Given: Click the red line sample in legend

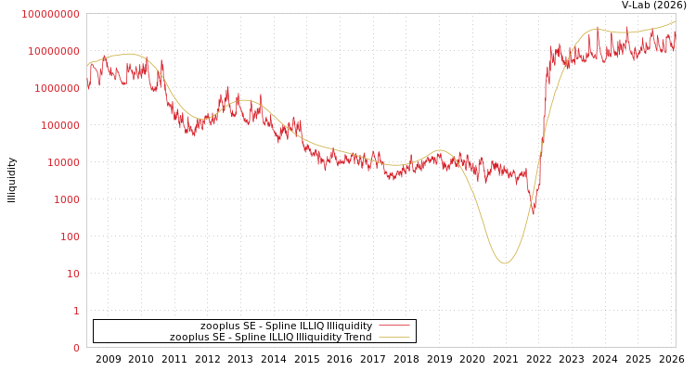Looking at the screenshot, I should coord(394,326).
